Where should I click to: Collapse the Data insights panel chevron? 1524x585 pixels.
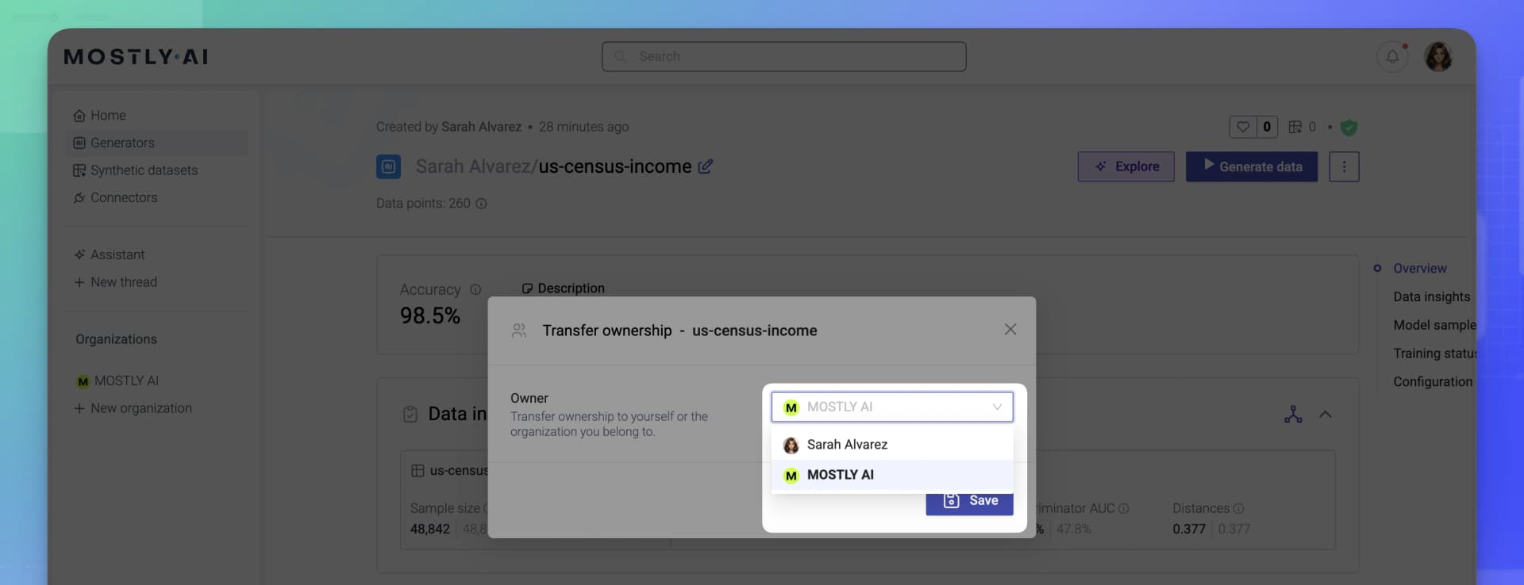[1326, 414]
